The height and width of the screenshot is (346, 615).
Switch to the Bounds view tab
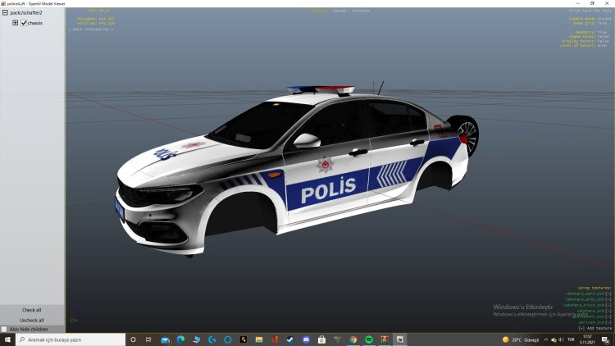click(x=340, y=11)
